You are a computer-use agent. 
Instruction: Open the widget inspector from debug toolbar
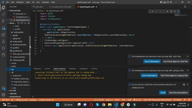click(178, 11)
